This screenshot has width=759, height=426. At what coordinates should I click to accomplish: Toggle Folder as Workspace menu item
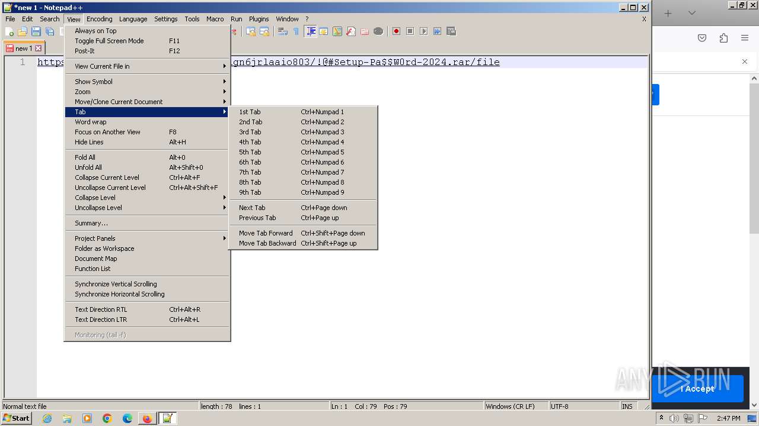pyautogui.click(x=147, y=248)
